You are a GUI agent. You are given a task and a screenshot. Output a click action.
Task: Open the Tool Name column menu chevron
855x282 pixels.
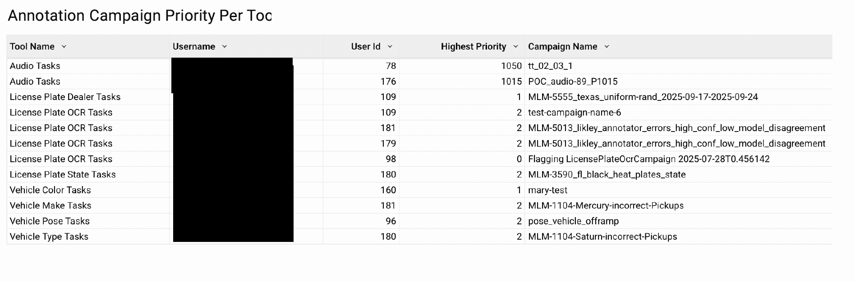pyautogui.click(x=64, y=46)
